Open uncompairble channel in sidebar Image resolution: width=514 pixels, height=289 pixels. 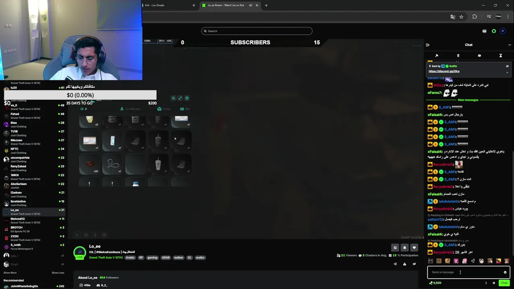click(x=33, y=159)
